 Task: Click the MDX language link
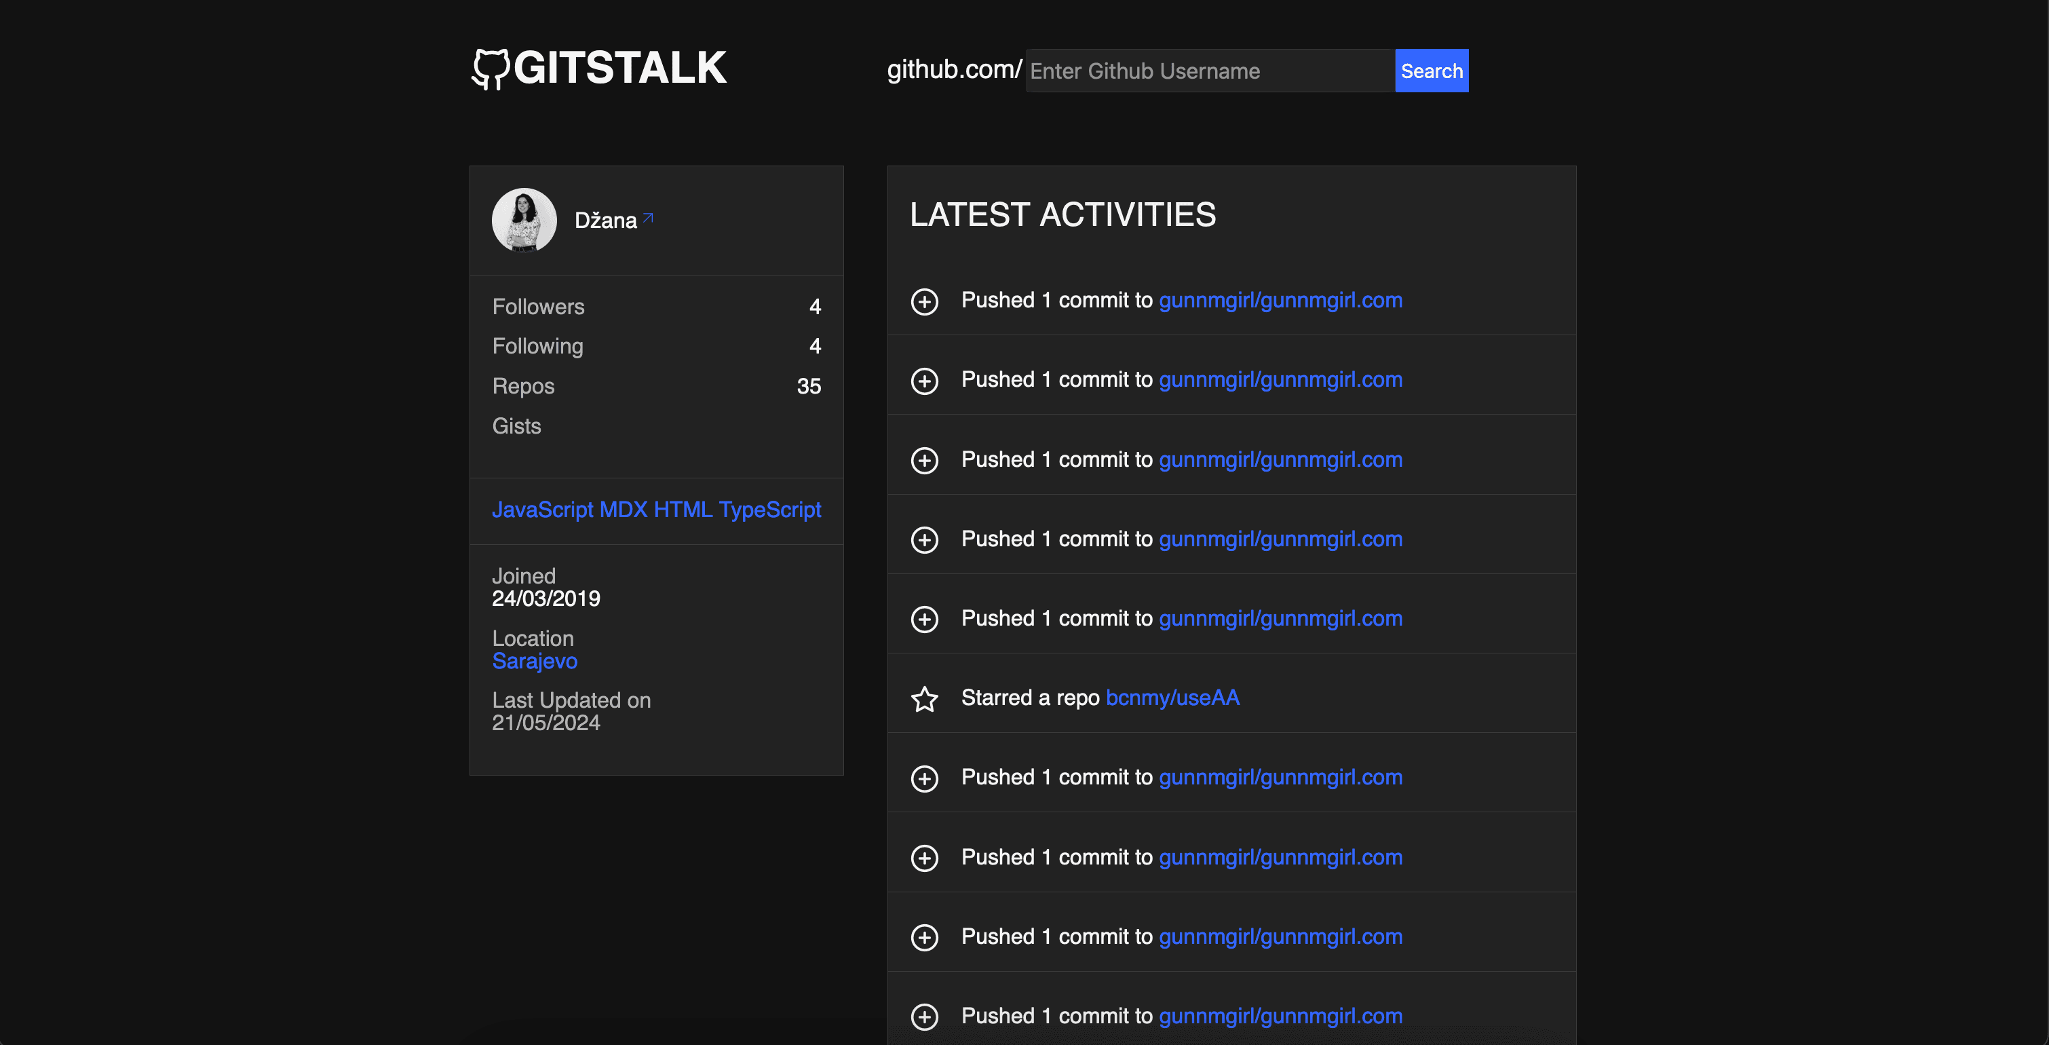[623, 510]
